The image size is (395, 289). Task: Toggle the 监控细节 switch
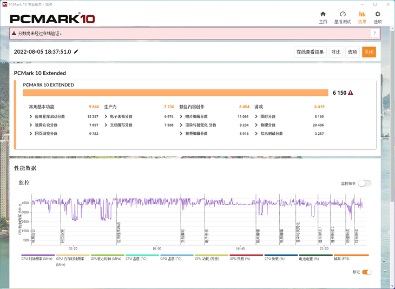[x=365, y=183]
